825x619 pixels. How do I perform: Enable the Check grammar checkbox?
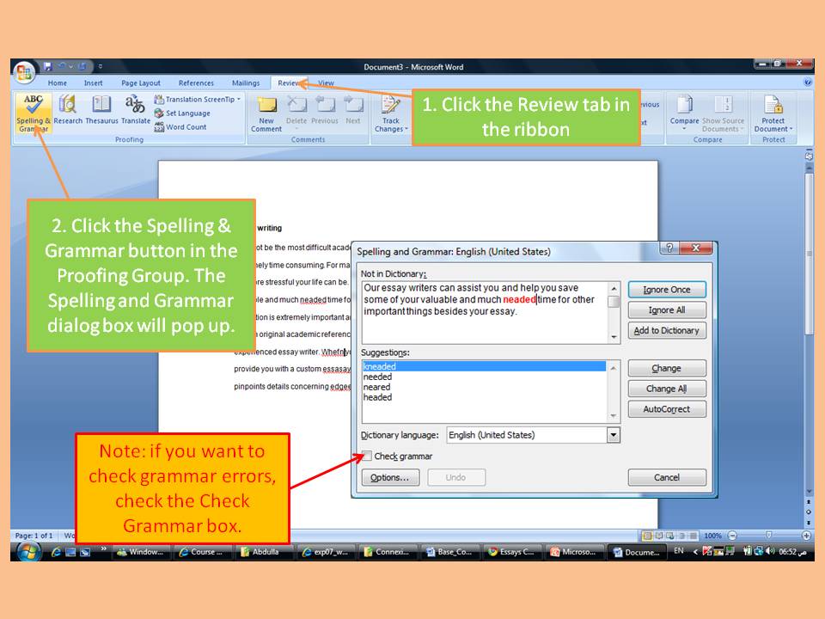coord(367,456)
